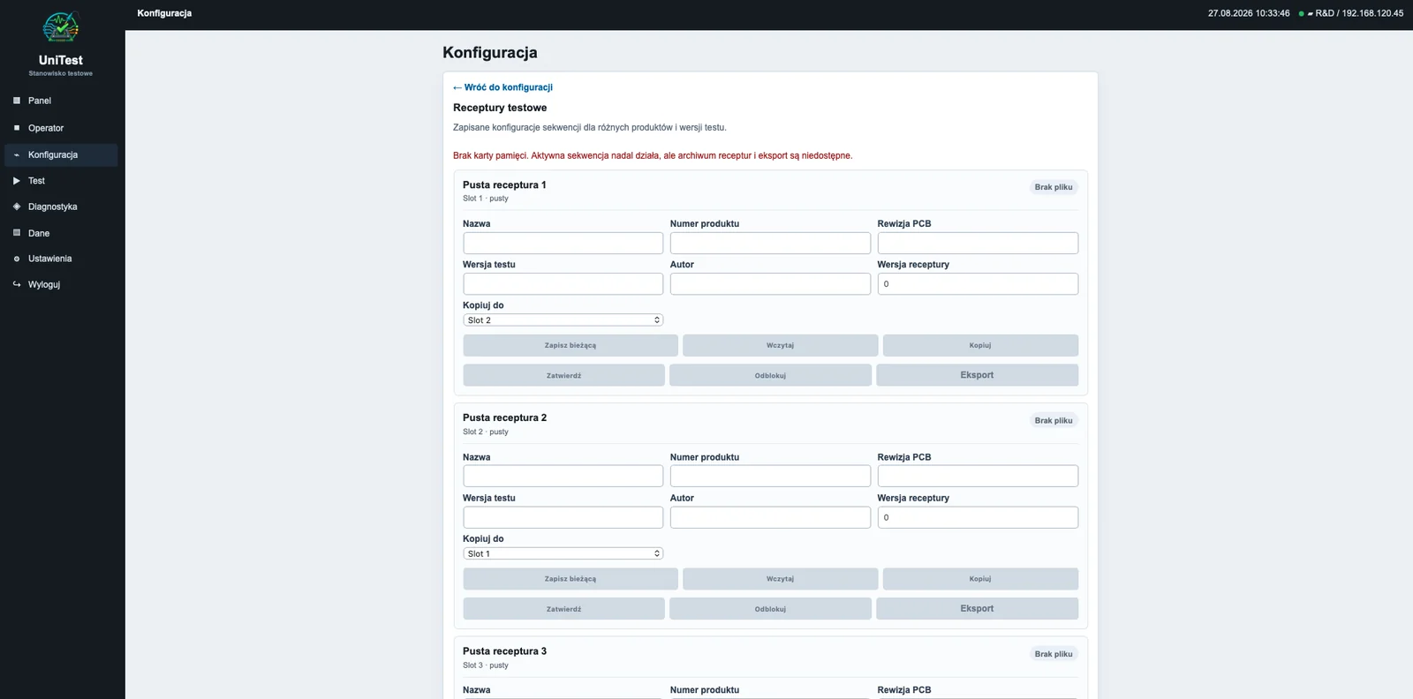Focus the Autor field in Pusta receptura 1
The width and height of the screenshot is (1413, 699).
pyautogui.click(x=770, y=283)
